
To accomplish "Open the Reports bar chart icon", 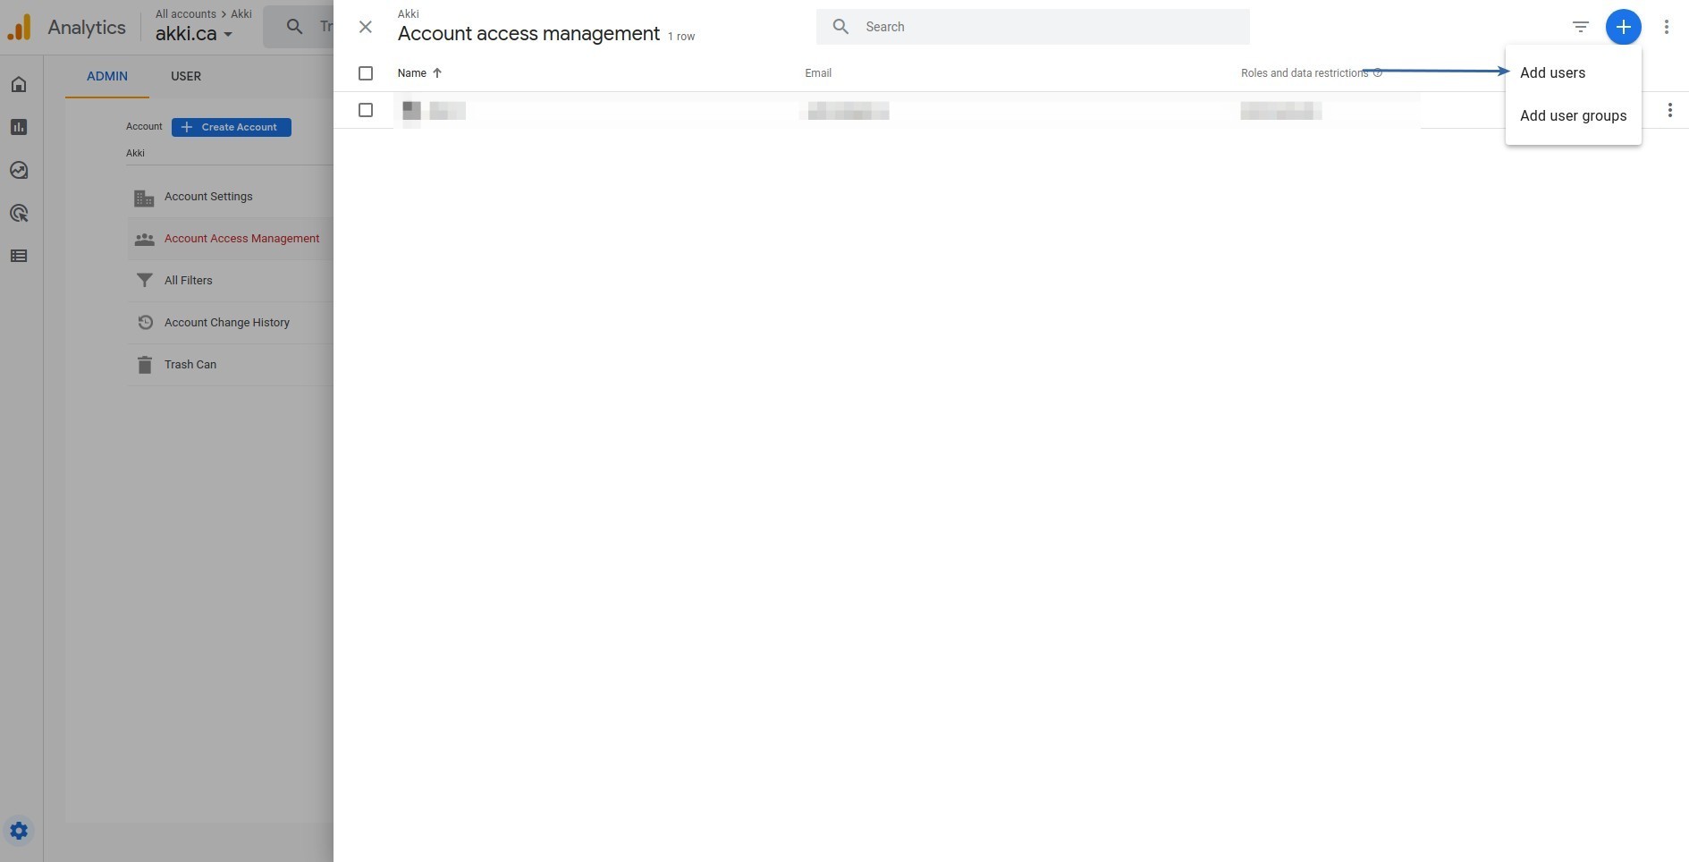I will pos(19,127).
